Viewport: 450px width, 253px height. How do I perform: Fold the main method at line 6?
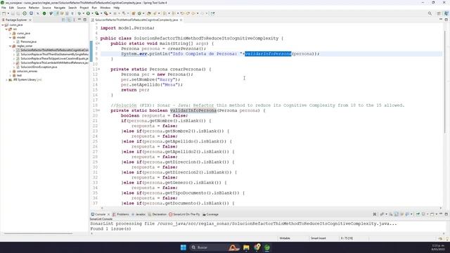pyautogui.click(x=99, y=44)
